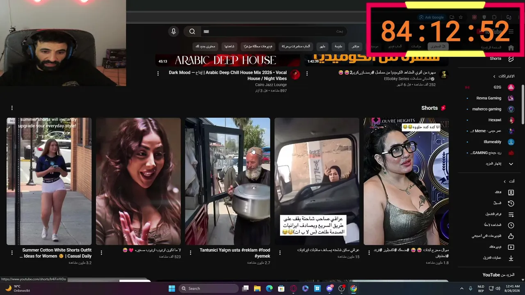Screen dimensions: 525x295
Task: Open your channel icon in sidebar
Action: tap(511, 193)
